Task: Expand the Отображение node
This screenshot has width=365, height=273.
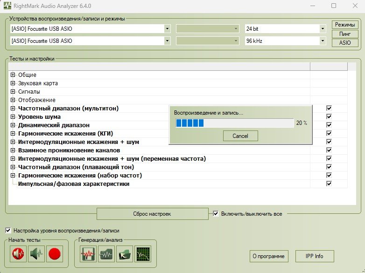Action: pos(13,100)
